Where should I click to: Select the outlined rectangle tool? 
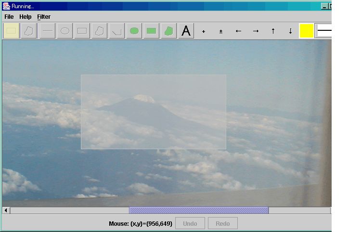coord(82,31)
